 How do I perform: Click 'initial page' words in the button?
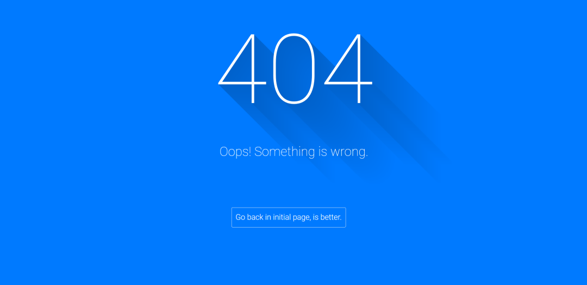tap(291, 217)
